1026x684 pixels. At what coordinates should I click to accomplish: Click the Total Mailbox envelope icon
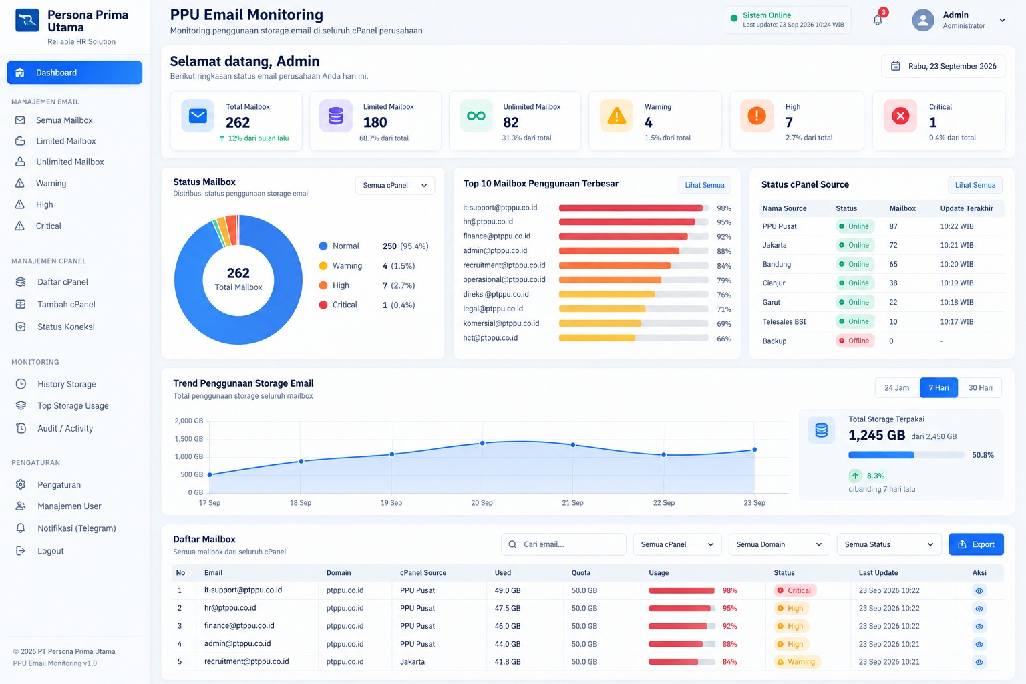pyautogui.click(x=198, y=116)
